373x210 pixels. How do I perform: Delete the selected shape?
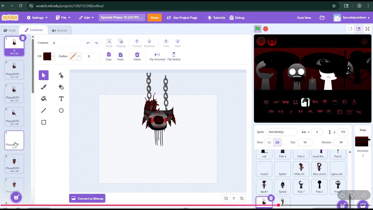[137, 57]
